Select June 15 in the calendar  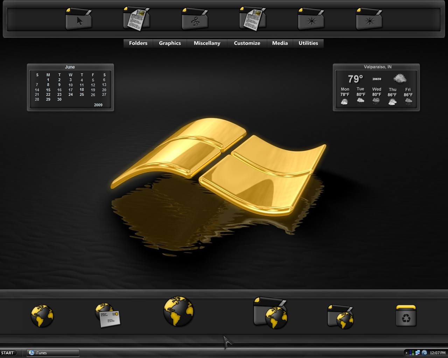point(48,90)
